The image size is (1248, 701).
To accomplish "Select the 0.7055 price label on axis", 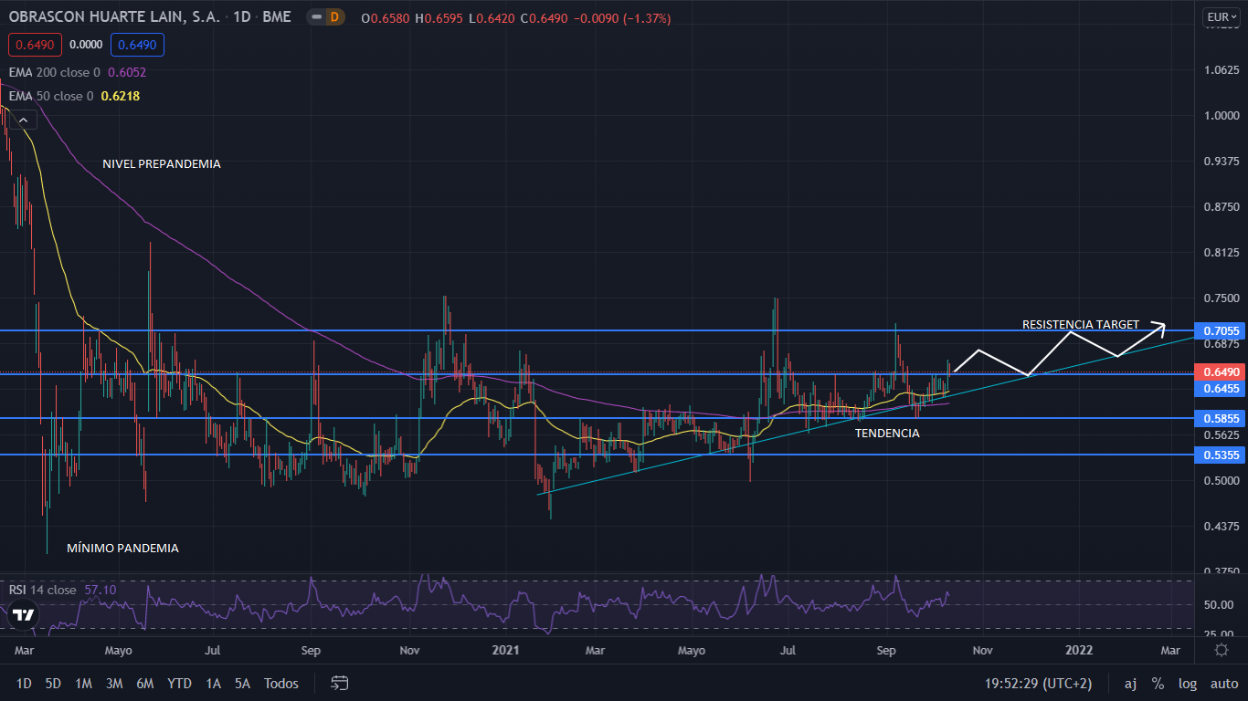I will [x=1221, y=330].
